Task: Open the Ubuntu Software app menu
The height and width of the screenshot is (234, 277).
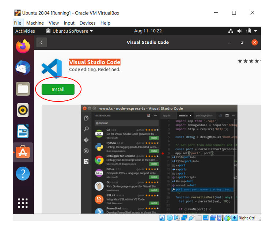Action: [x=69, y=31]
